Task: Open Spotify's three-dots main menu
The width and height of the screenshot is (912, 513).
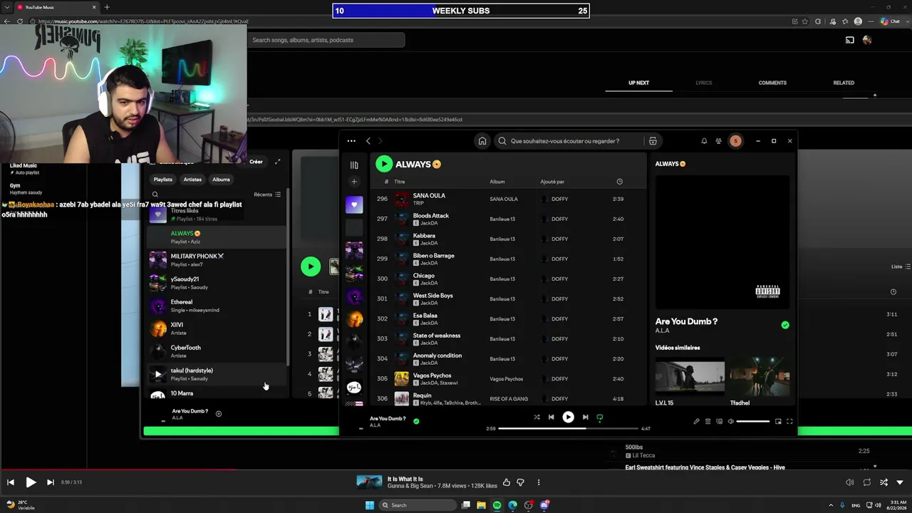Action: tap(351, 141)
